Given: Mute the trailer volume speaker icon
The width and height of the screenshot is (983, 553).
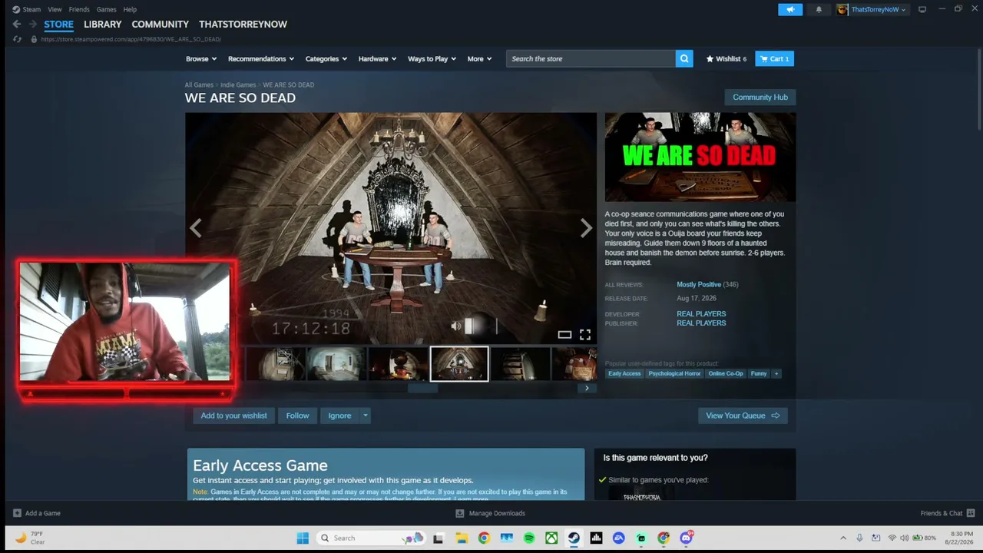Looking at the screenshot, I should pyautogui.click(x=456, y=326).
